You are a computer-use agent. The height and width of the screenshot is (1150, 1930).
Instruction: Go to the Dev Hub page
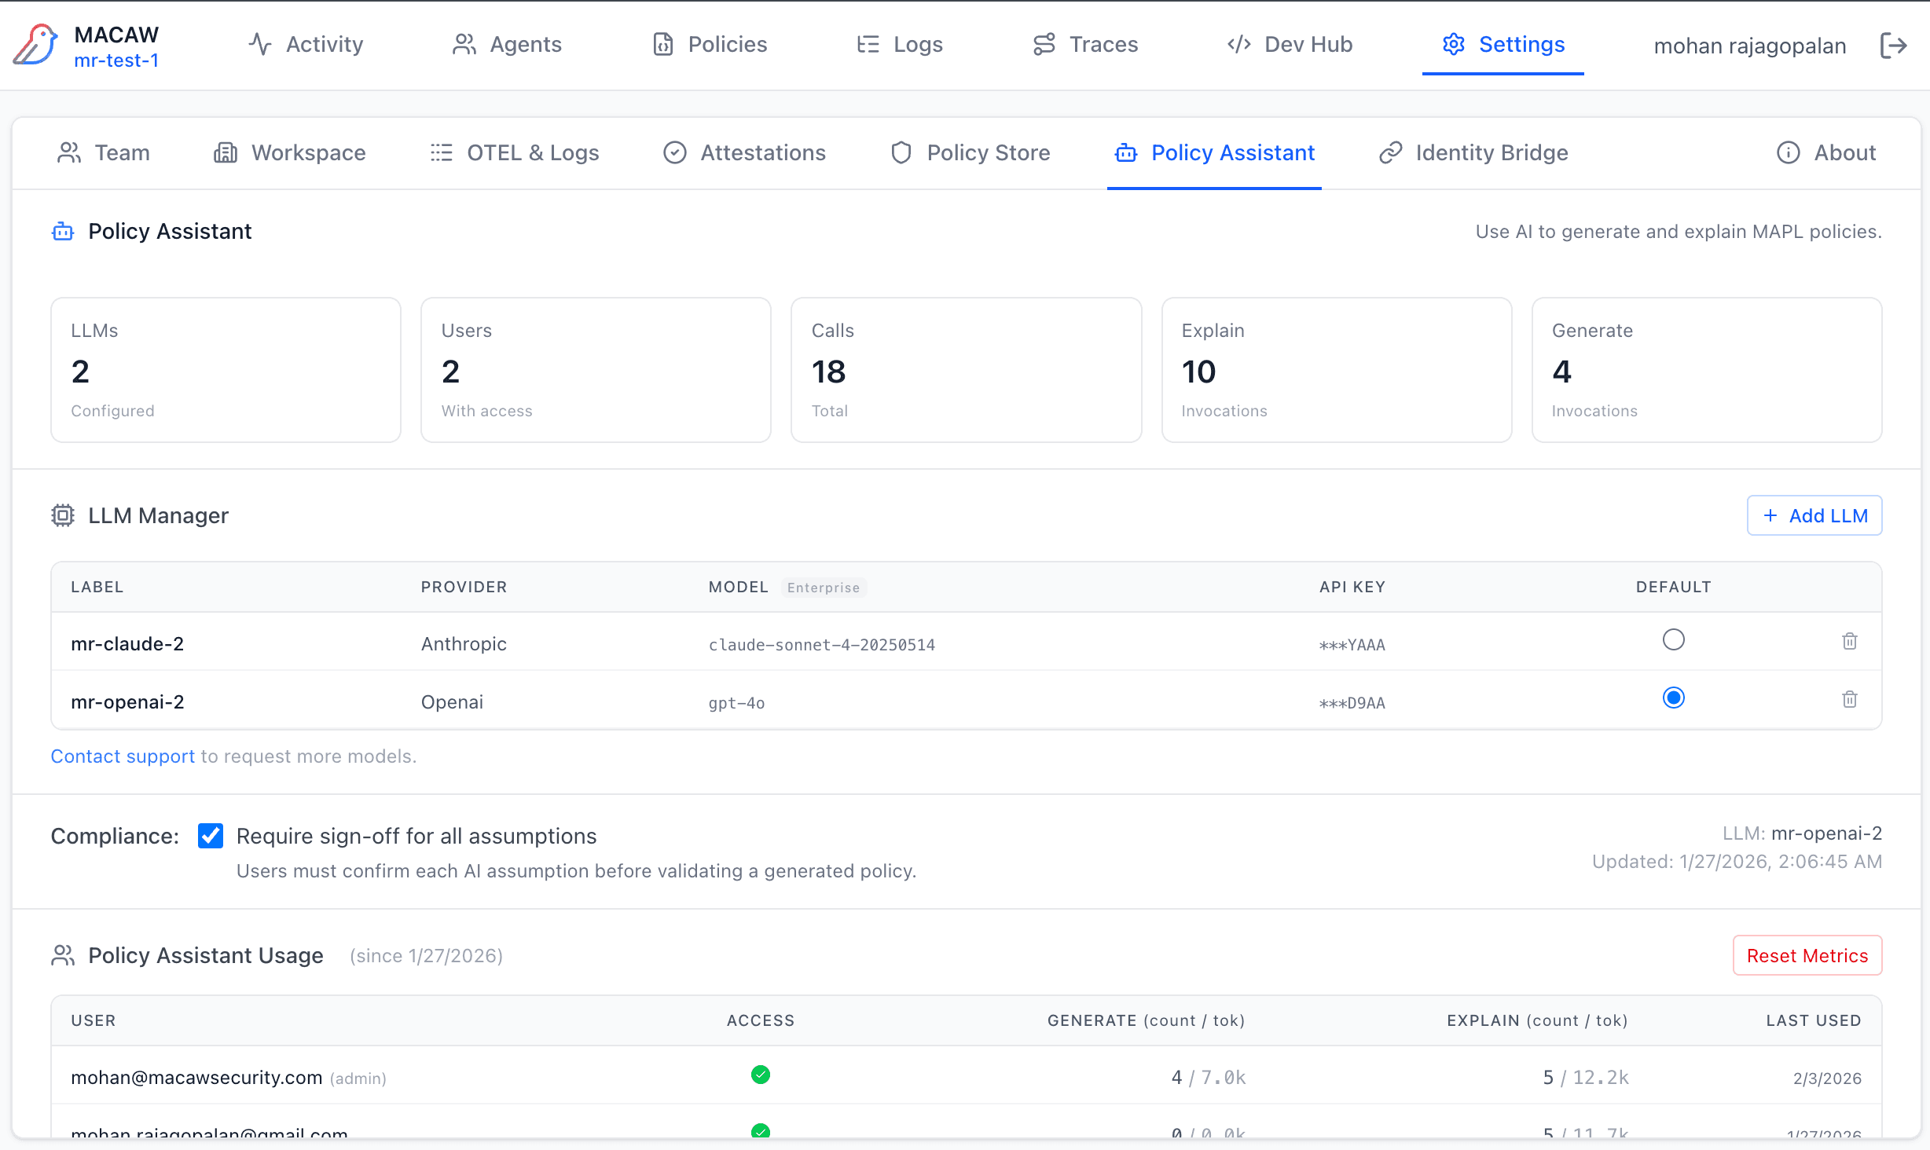(1290, 44)
